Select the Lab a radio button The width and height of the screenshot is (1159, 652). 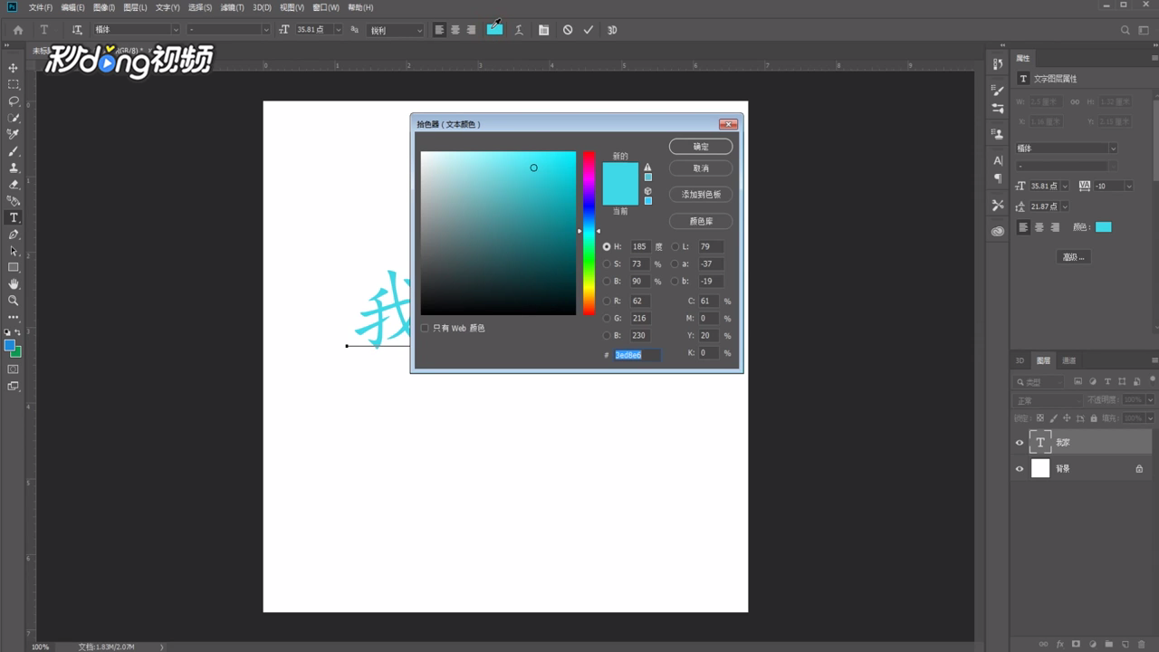pos(675,264)
